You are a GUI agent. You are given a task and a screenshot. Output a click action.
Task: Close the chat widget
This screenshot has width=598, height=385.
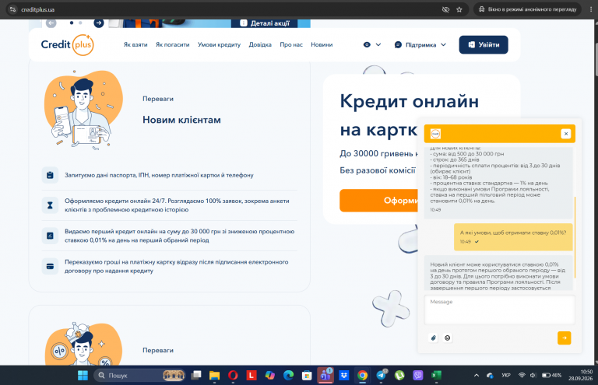point(566,134)
